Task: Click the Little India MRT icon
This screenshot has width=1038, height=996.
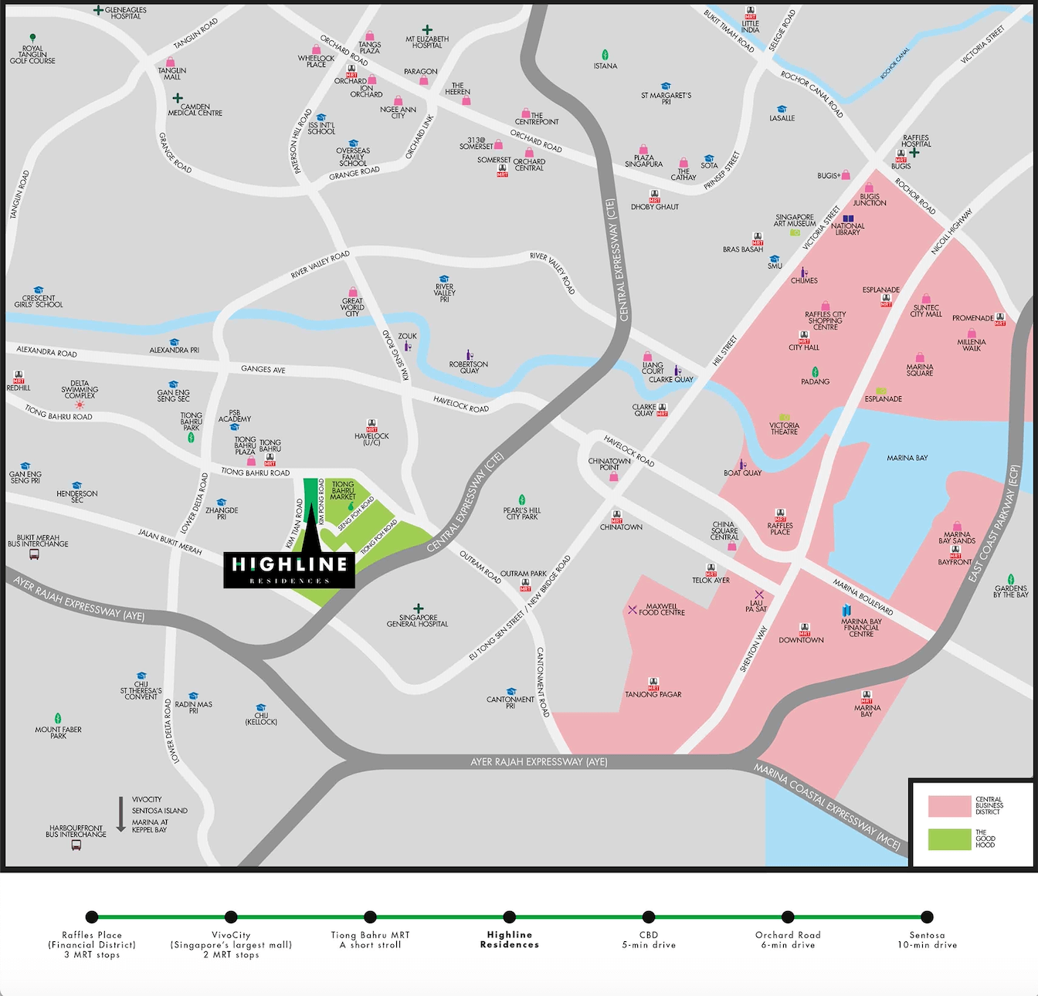Action: 750,13
